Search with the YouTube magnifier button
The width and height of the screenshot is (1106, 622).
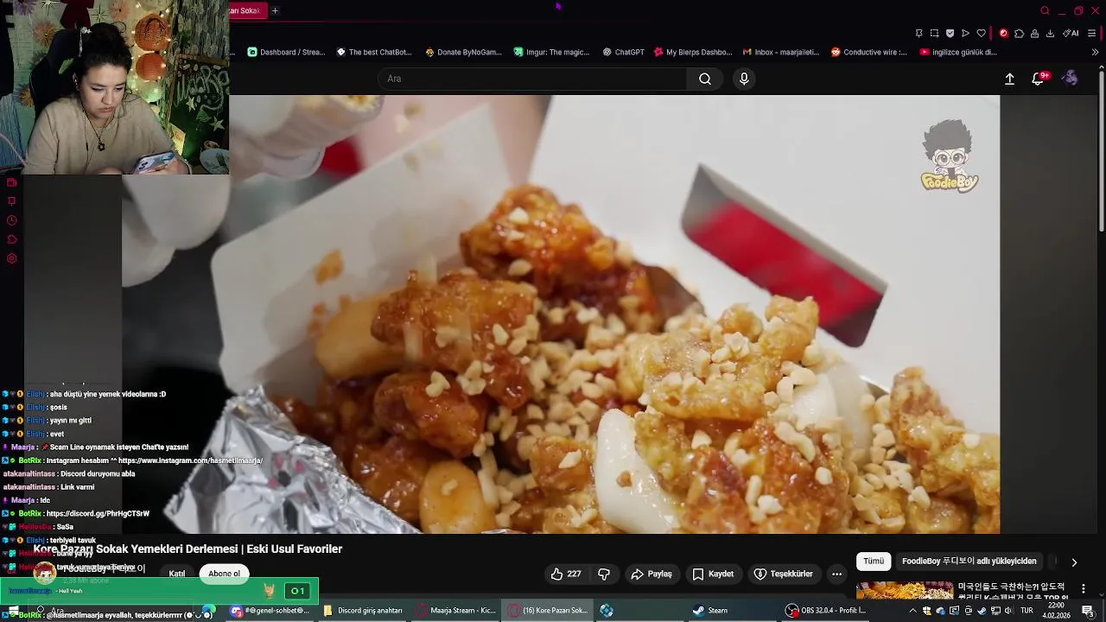(x=705, y=79)
